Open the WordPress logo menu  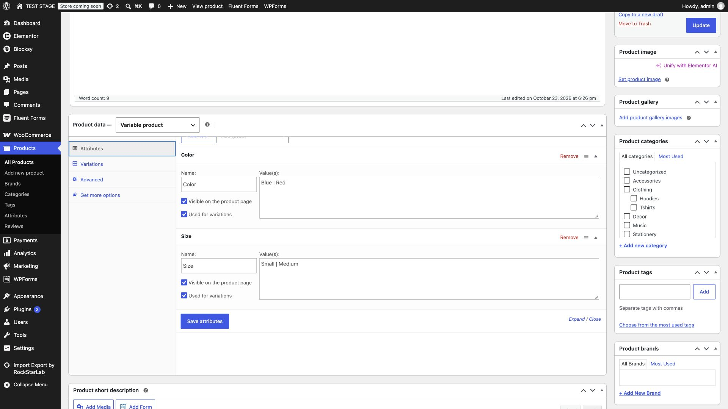tap(6, 6)
